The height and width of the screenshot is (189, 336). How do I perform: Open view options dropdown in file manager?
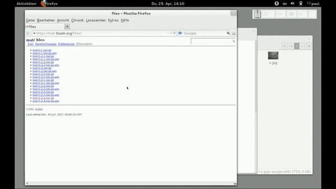click(302, 46)
